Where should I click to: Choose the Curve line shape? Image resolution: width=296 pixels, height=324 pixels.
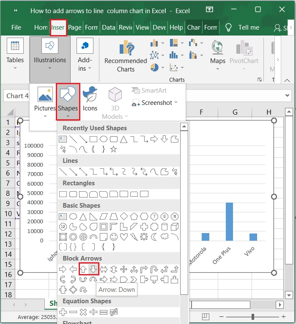click(154, 172)
